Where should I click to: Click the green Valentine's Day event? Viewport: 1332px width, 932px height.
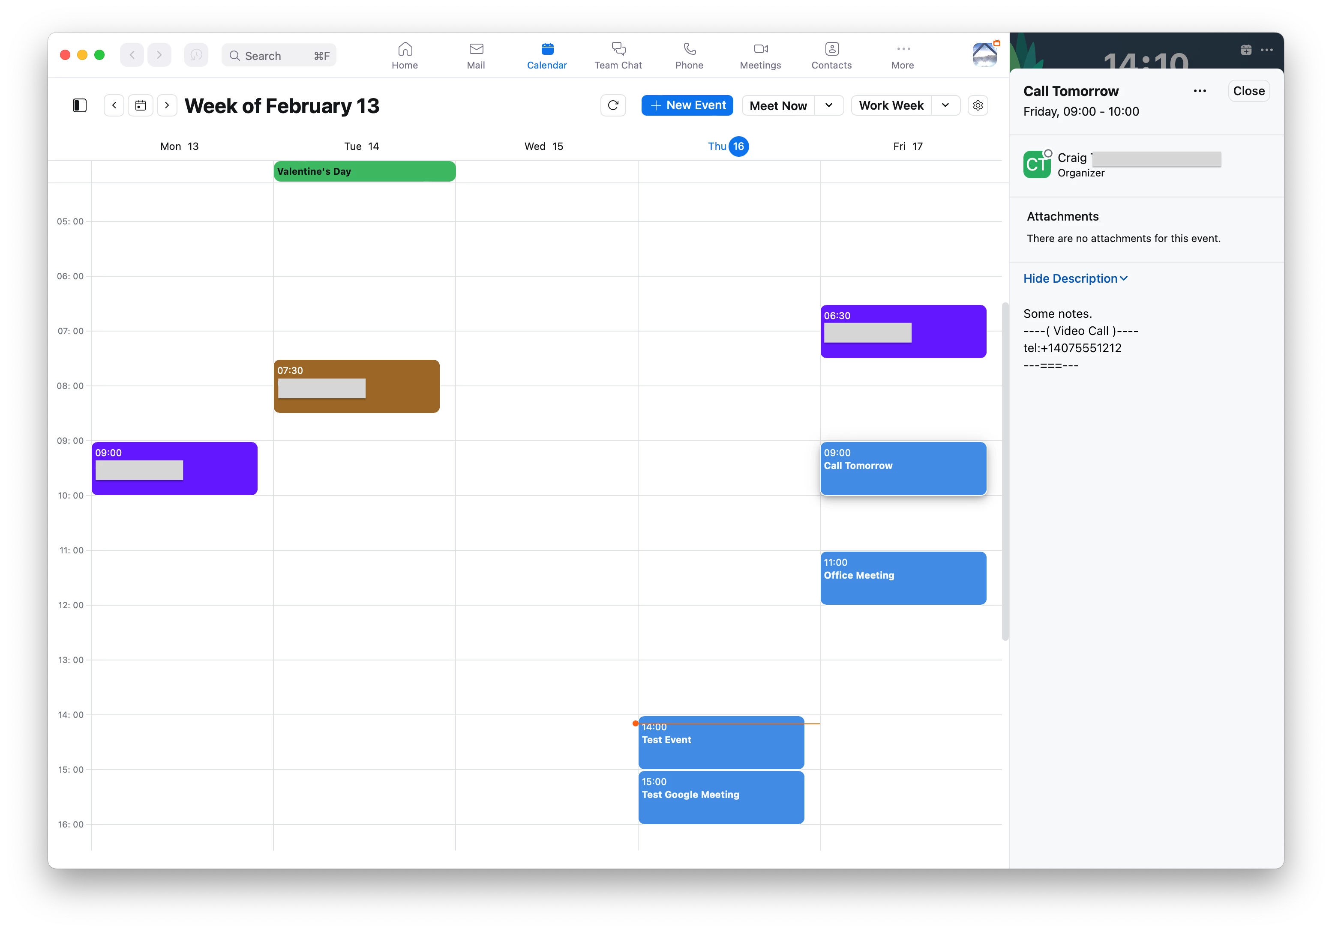(364, 172)
